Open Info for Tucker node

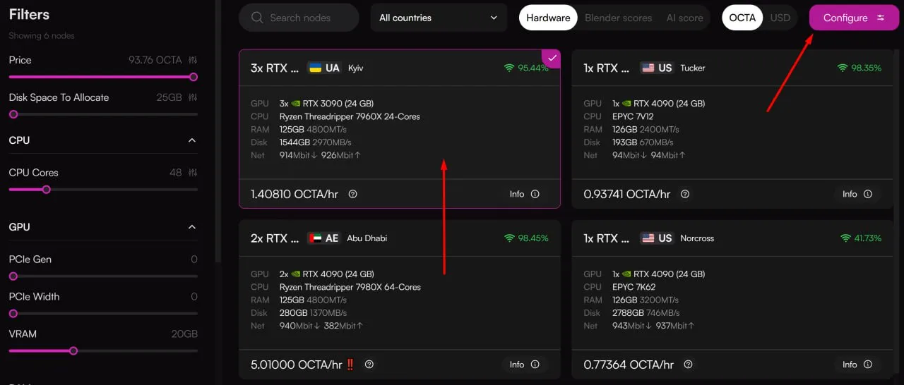(x=857, y=194)
